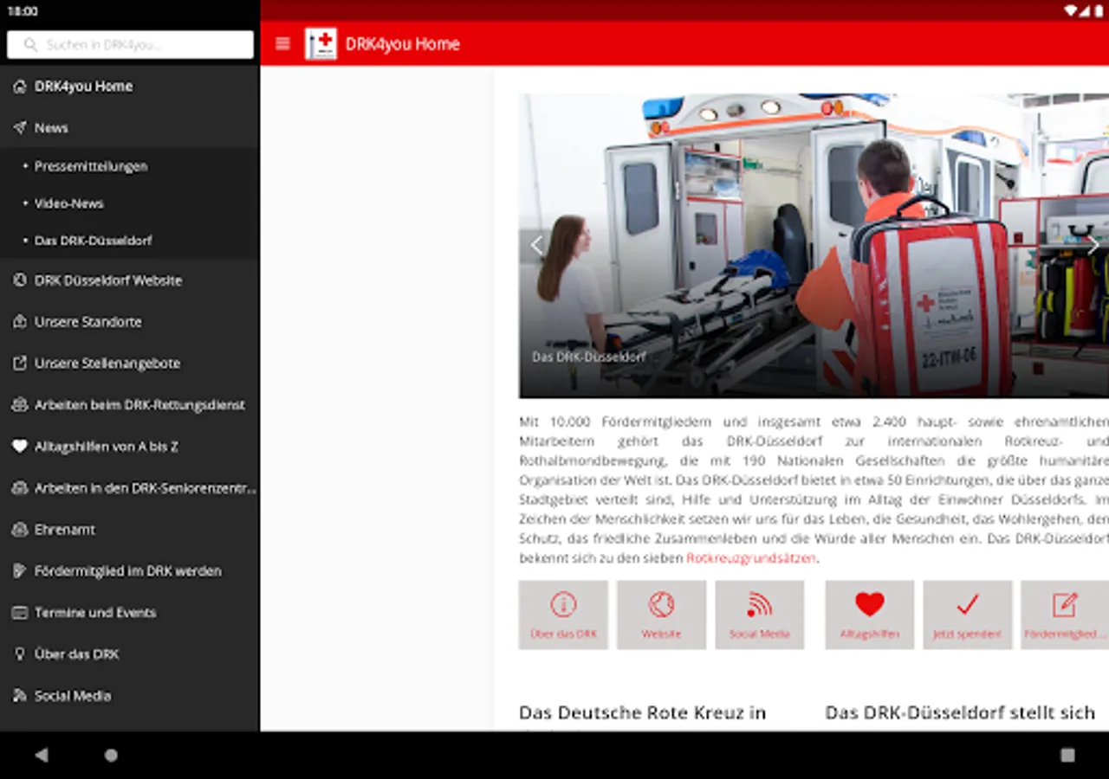This screenshot has width=1109, height=779.
Task: Tap the Android home circle button
Action: click(x=111, y=755)
